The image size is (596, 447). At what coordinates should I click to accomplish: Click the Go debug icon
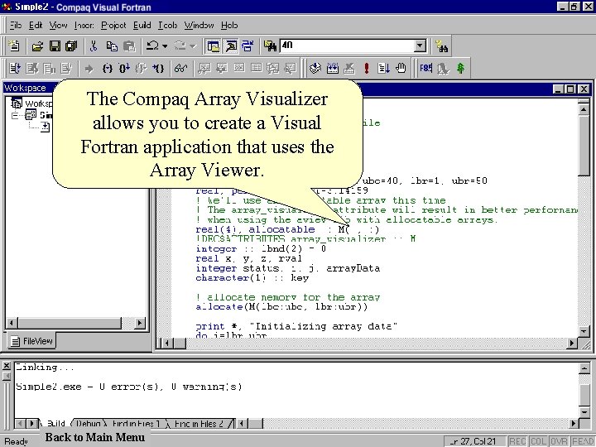[x=383, y=69]
